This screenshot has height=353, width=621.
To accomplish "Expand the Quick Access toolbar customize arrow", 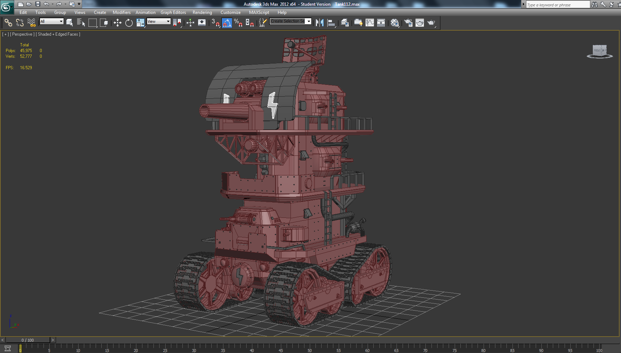I will tap(79, 4).
